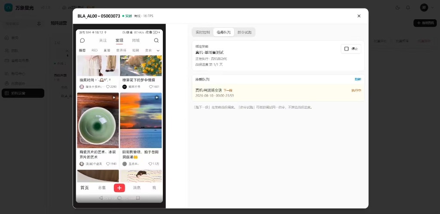
Task: Open 内容创作 in the left sidebar
Action: pos(23,83)
